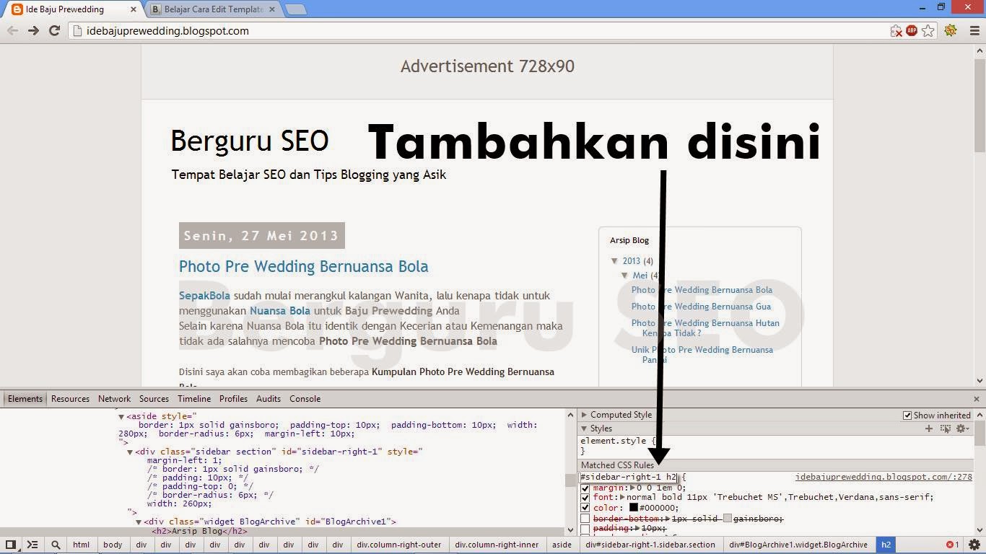Screen dimensions: 986x554
Task: Expand the border-bottom shorthand triangle
Action: coord(668,519)
